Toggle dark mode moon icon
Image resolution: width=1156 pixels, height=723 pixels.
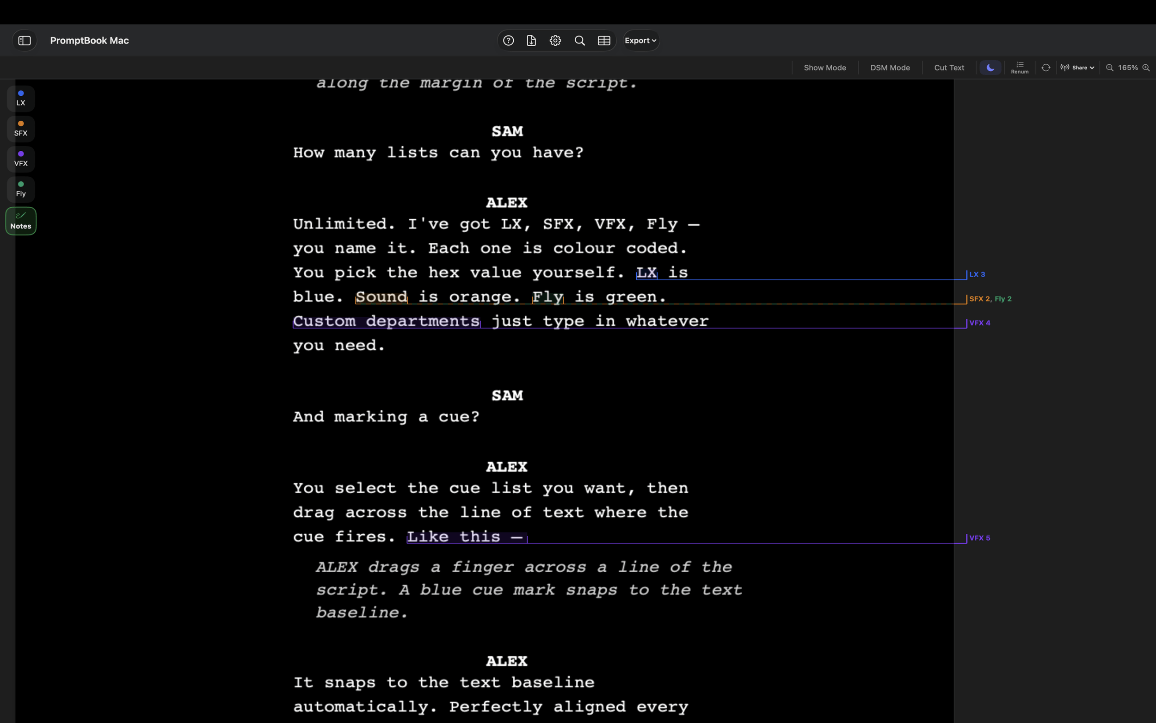(990, 68)
